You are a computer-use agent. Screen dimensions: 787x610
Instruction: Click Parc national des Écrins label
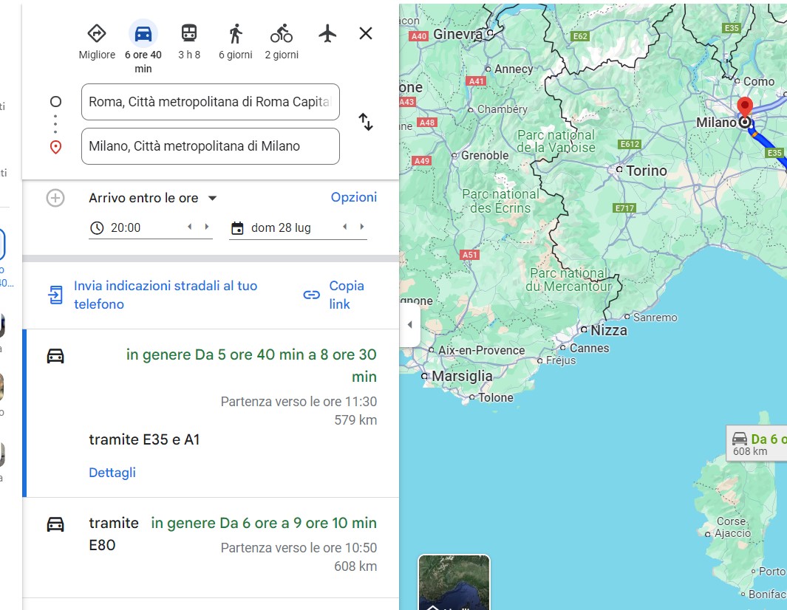[500, 201]
